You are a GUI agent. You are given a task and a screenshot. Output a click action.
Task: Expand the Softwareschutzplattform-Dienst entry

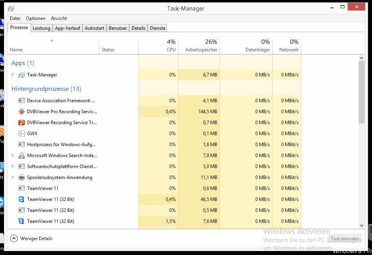13,166
